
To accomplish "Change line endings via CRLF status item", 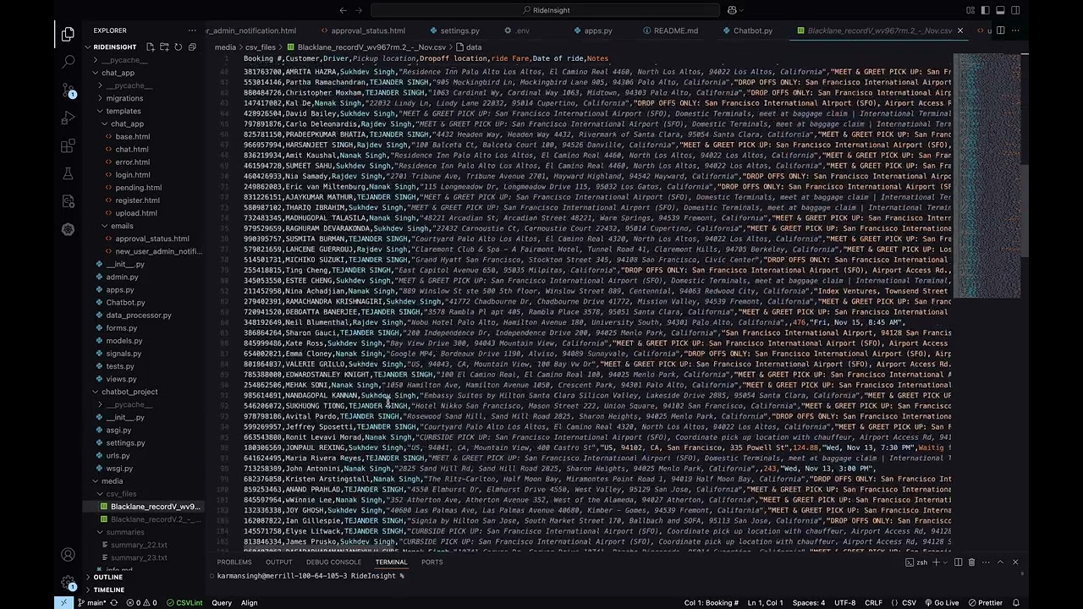I will click(873, 603).
